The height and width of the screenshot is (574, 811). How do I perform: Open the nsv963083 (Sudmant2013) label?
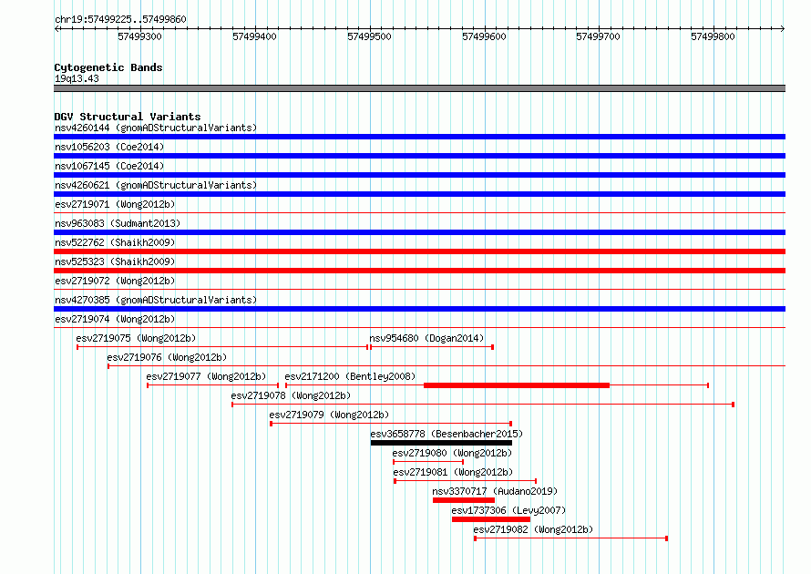118,223
